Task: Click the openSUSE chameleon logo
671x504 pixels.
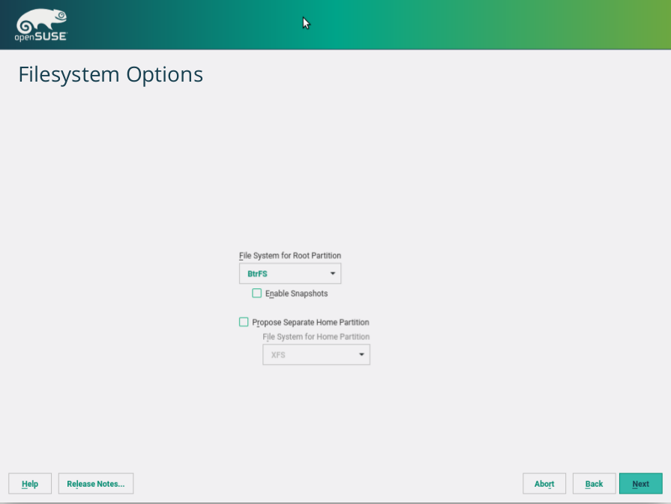Action: click(x=40, y=19)
